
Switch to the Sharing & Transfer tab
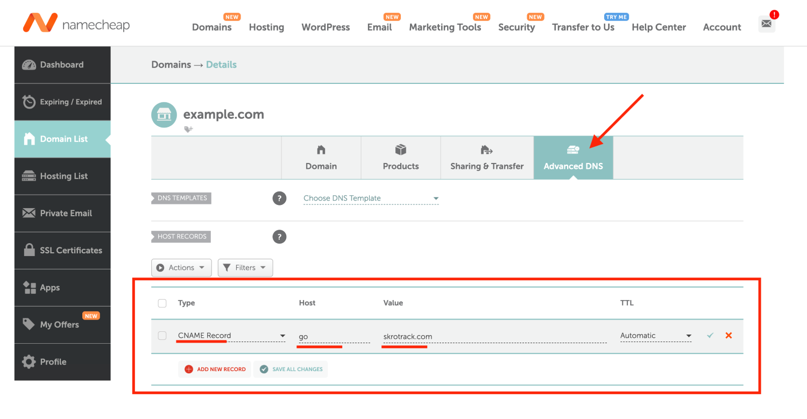coord(487,158)
